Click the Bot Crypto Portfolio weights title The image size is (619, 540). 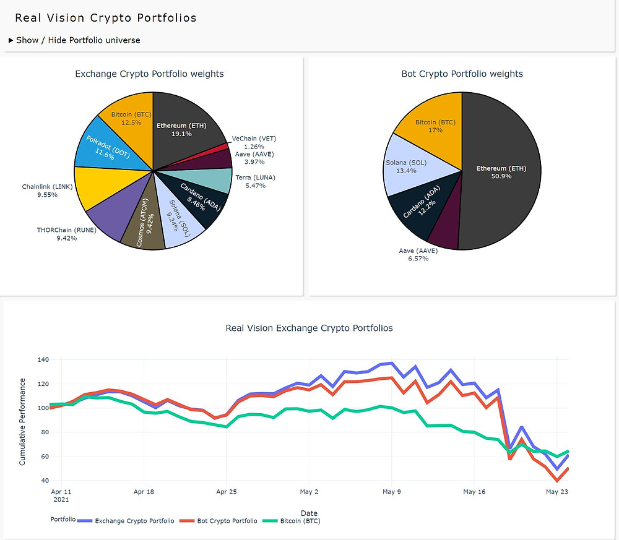pyautogui.click(x=462, y=74)
